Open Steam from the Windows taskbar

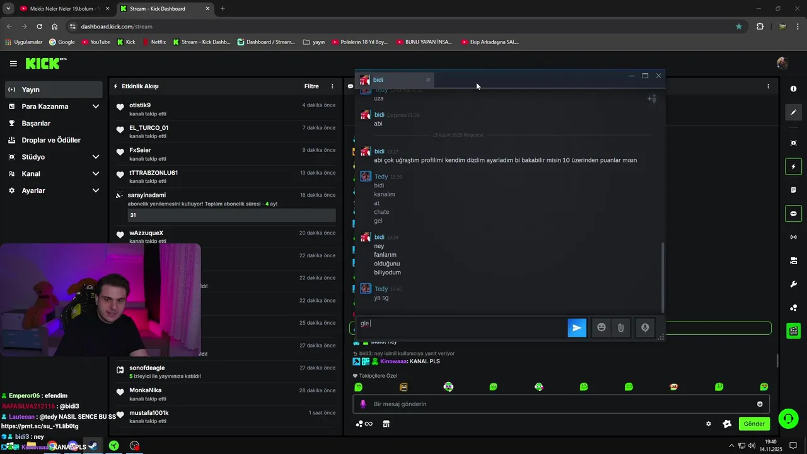pos(93,446)
